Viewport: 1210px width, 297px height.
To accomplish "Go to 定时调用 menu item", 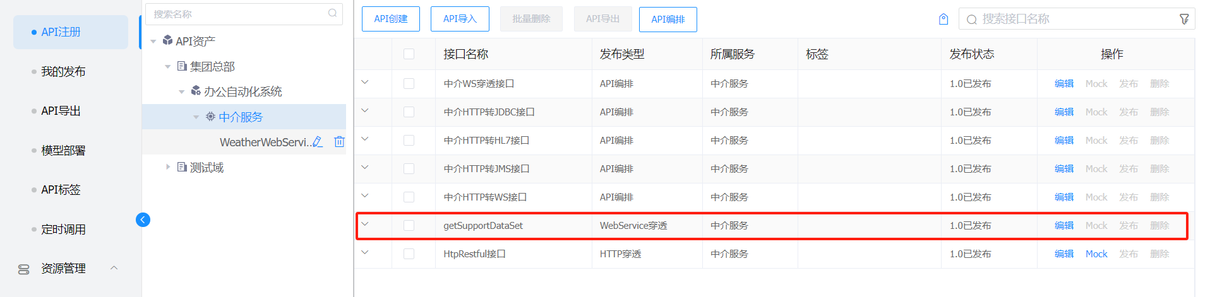I will pos(63,230).
